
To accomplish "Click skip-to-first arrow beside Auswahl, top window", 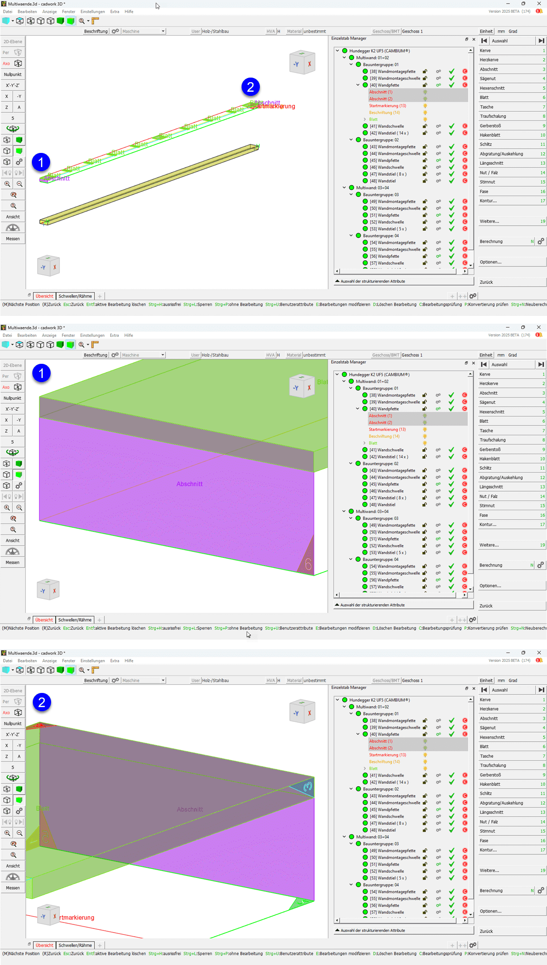I will pos(484,41).
